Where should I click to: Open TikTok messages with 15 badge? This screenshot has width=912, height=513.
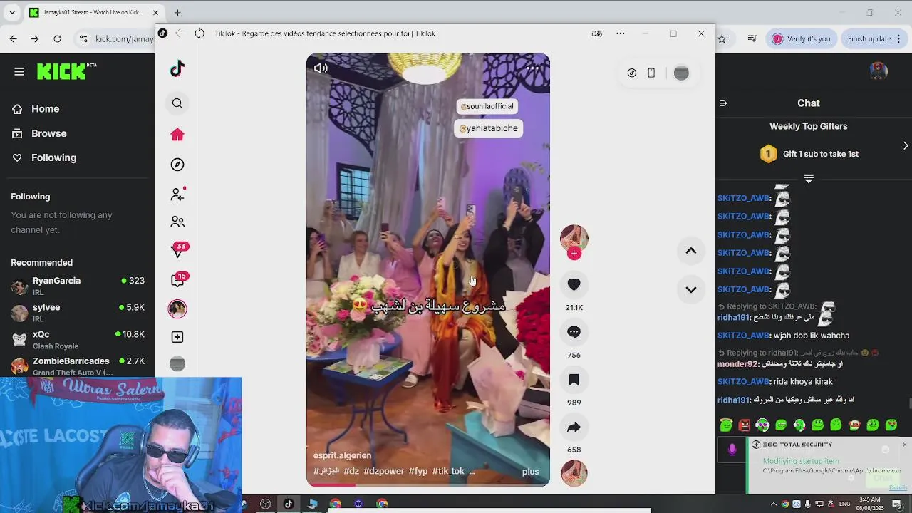click(x=178, y=279)
